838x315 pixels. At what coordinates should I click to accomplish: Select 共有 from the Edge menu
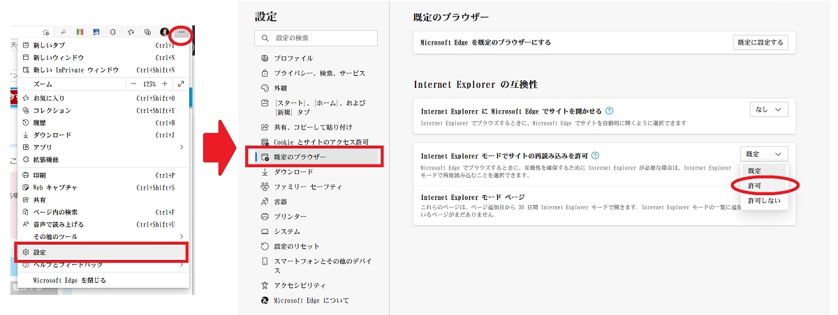[x=103, y=199]
